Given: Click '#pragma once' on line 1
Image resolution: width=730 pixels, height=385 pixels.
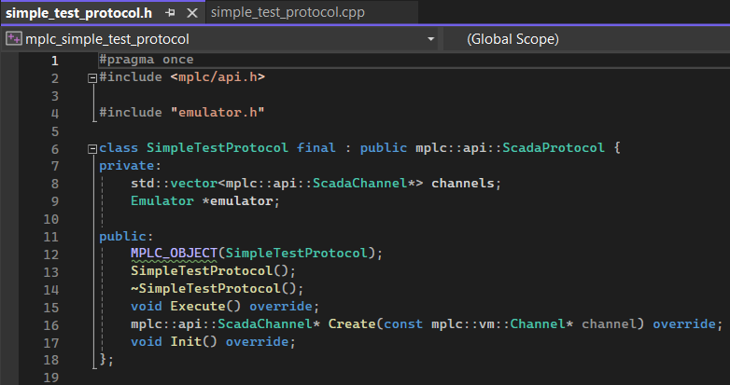Looking at the screenshot, I should pos(147,60).
